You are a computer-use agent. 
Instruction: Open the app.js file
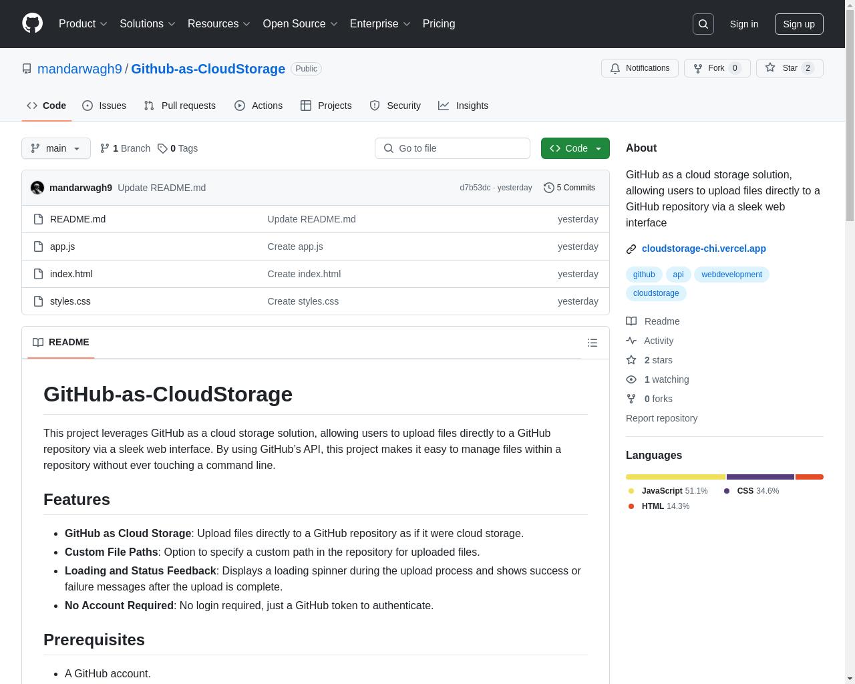click(62, 246)
